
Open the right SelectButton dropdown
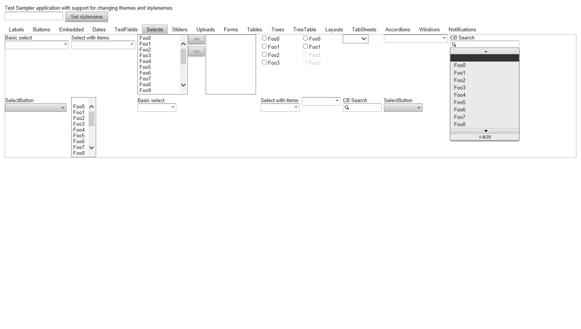[x=403, y=108]
